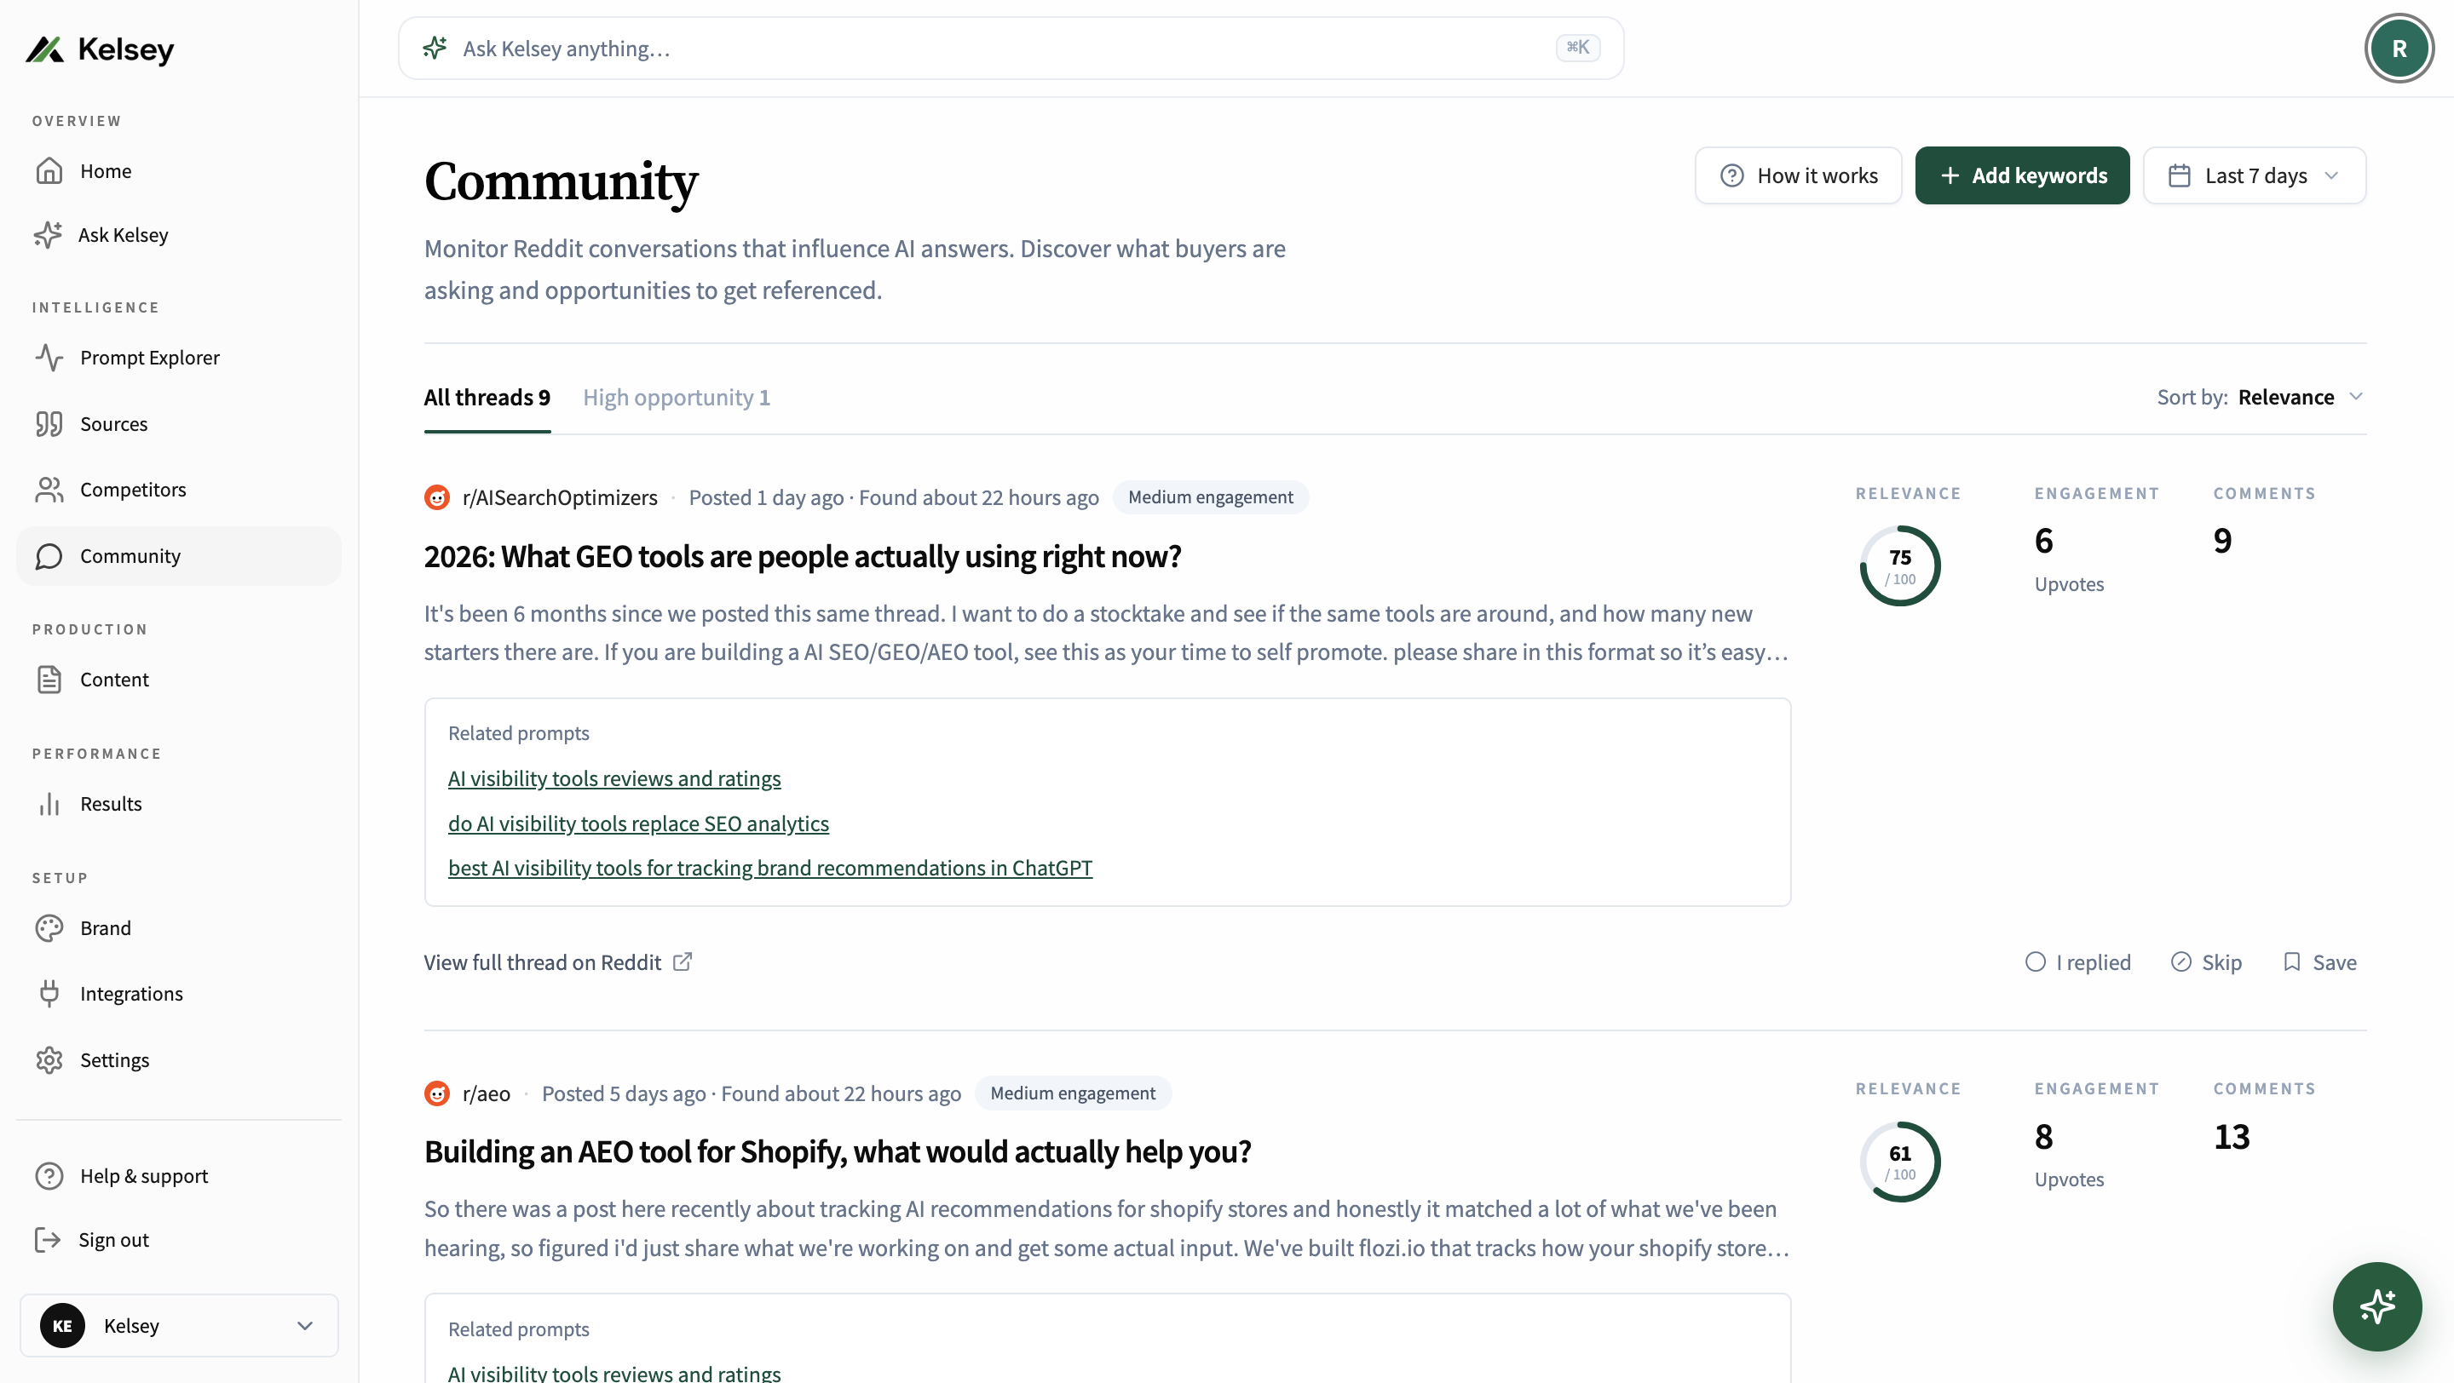This screenshot has width=2454, height=1383.
Task: Open the Sources page
Action: pos(178,423)
